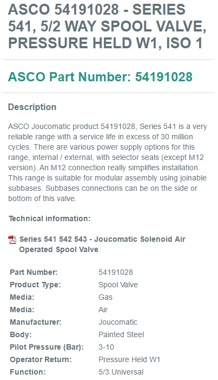
Task: Click the Joucomatic manufacturer value
Action: tap(118, 322)
